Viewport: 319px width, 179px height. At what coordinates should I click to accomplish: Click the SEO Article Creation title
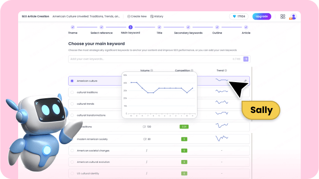[35, 17]
